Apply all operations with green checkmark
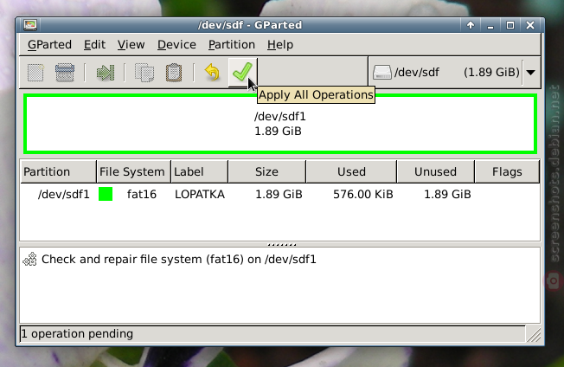564x367 pixels. pos(242,73)
